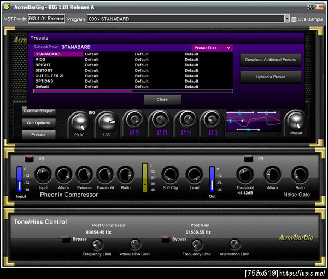Open the Program dropdown list

coord(286,19)
